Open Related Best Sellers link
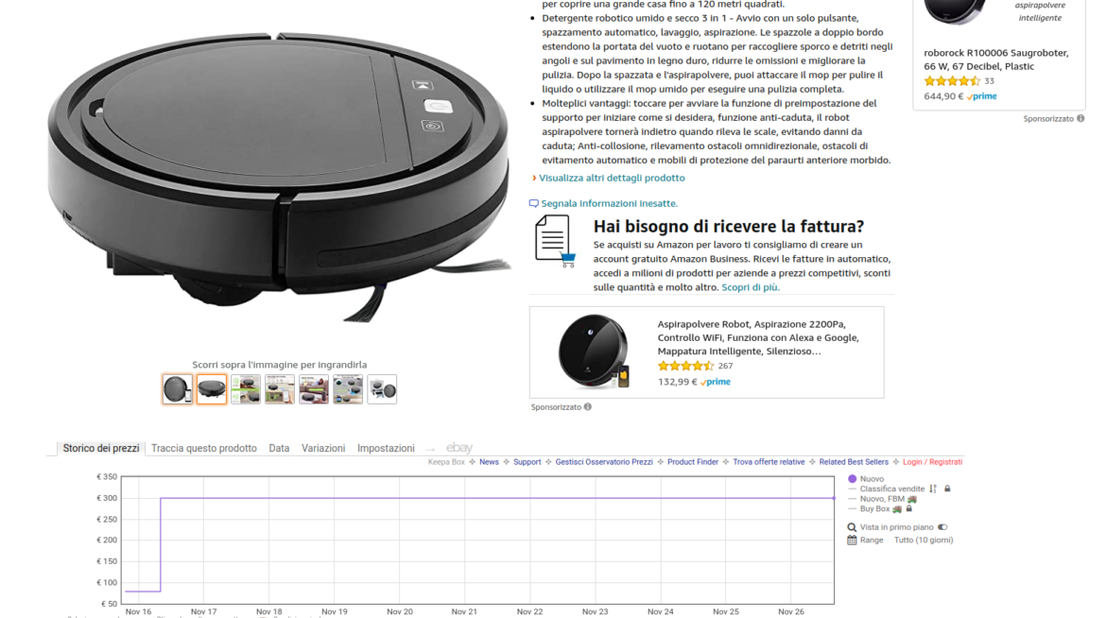 coord(854,462)
